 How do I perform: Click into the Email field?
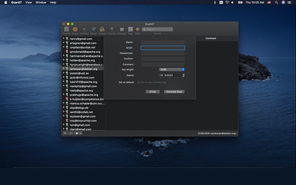[163, 48]
